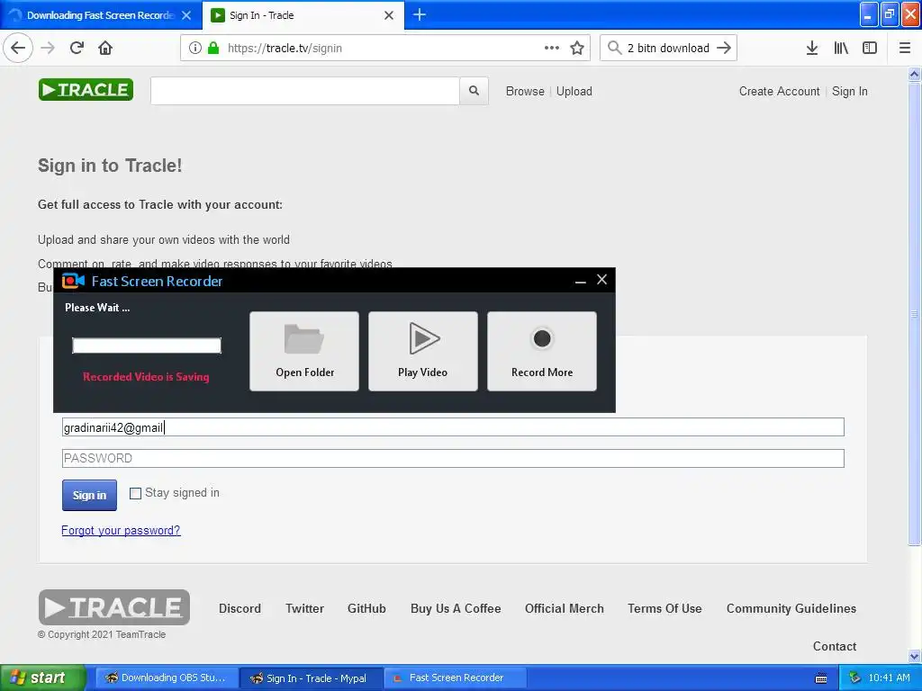Show site information for tracle.tv
Viewport: 922px width, 691px height.
click(x=195, y=49)
